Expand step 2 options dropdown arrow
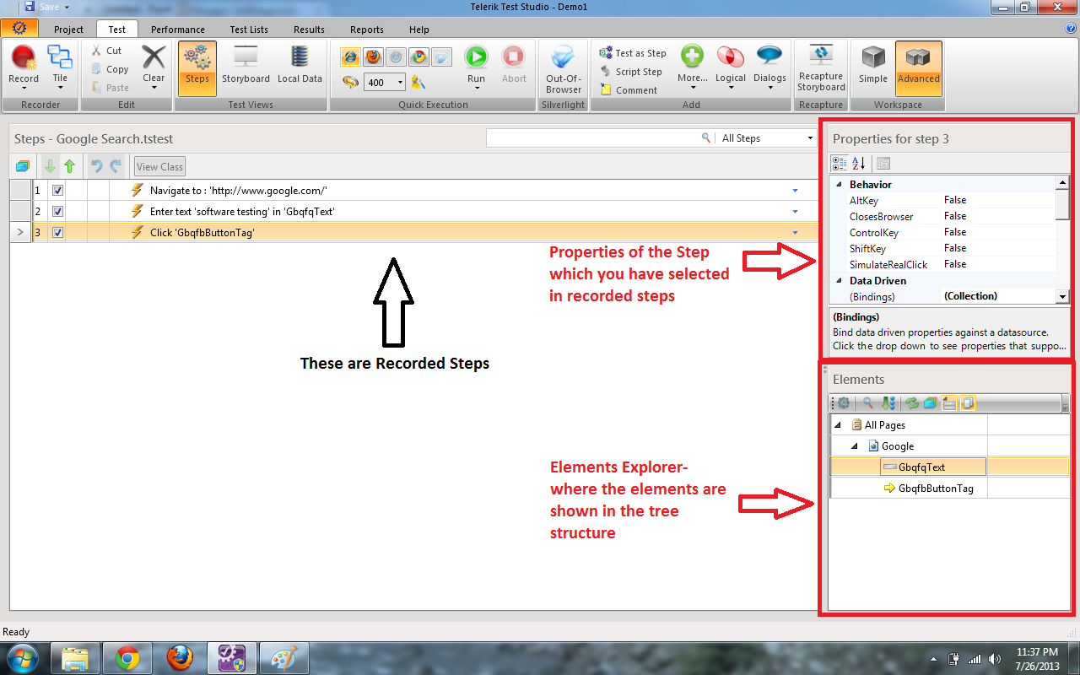This screenshot has height=675, width=1080. click(795, 212)
